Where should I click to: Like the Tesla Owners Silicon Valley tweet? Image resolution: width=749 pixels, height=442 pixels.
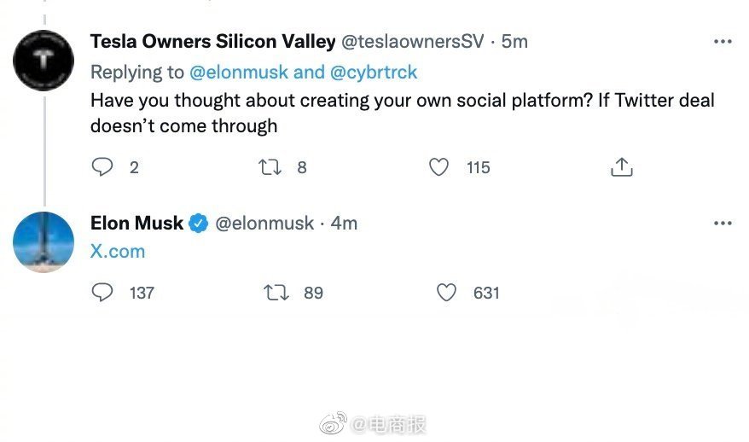click(x=438, y=167)
